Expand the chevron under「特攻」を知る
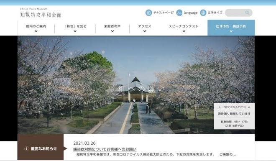The height and width of the screenshot is (161, 276). tap(75, 31)
